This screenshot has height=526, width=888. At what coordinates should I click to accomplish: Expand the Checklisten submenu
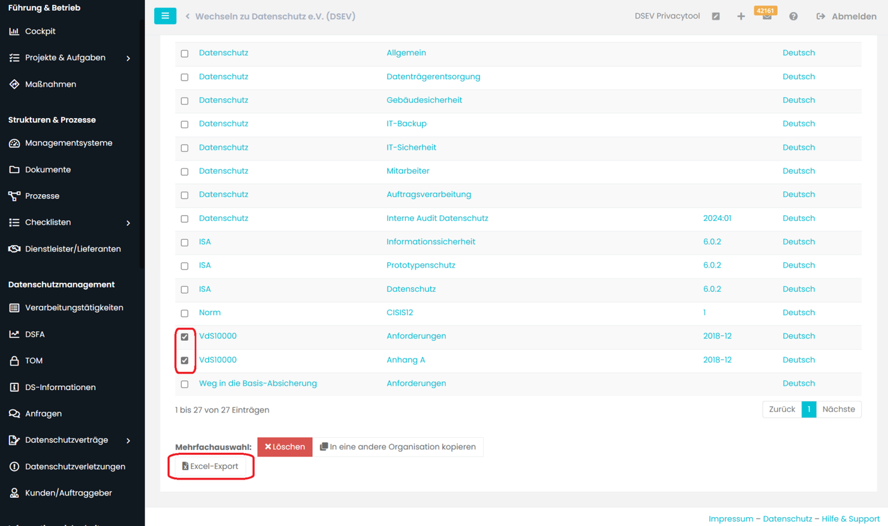[x=128, y=223]
